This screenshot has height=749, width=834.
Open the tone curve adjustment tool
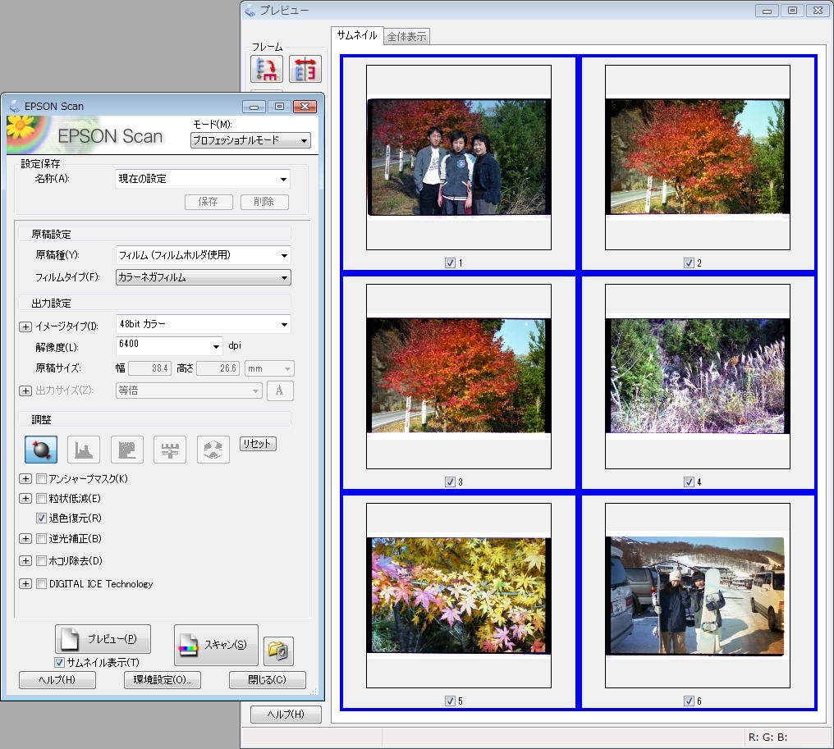pyautogui.click(x=126, y=449)
